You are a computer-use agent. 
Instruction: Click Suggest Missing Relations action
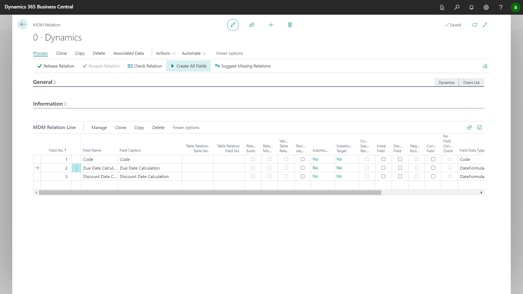tap(243, 66)
